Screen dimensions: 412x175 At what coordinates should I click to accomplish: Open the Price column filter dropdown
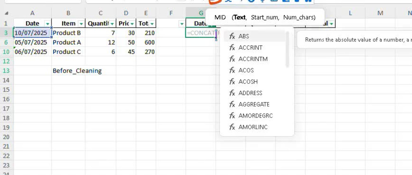(x=132, y=23)
